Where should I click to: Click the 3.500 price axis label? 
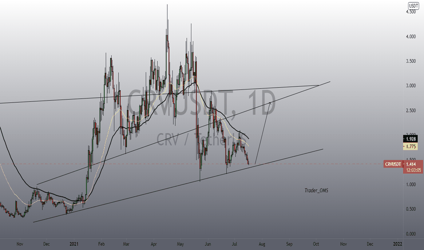tap(411, 61)
